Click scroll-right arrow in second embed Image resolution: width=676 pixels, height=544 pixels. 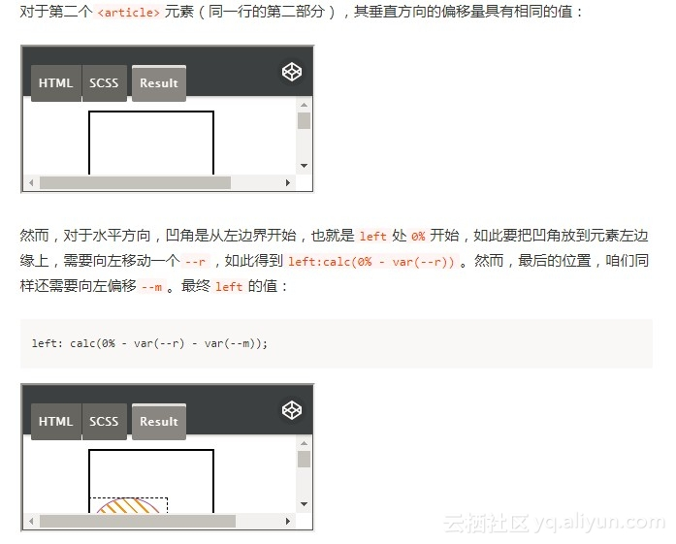[x=288, y=521]
